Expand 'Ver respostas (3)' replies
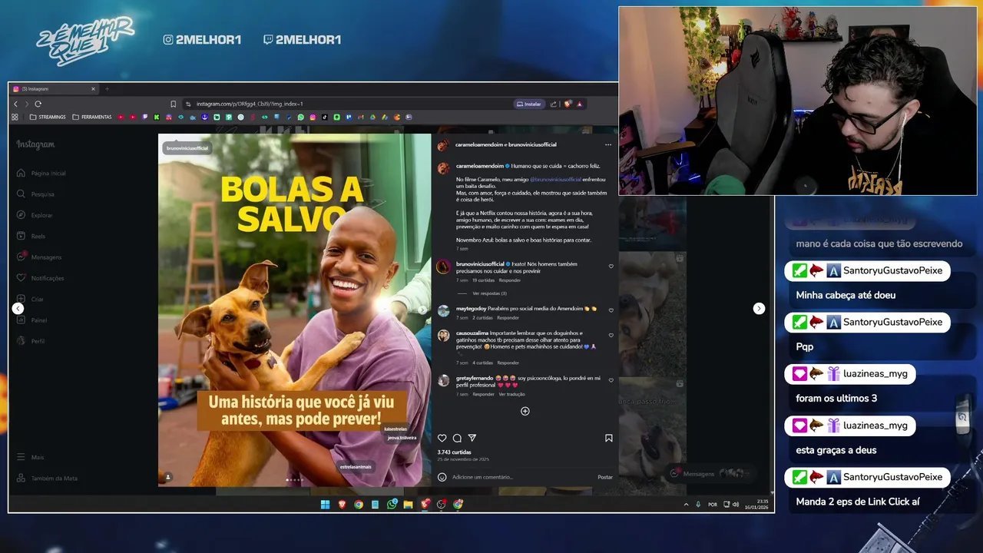Image resolution: width=983 pixels, height=553 pixels. [x=489, y=293]
